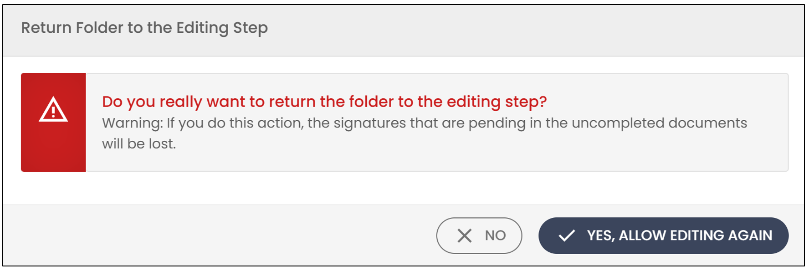Image resolution: width=809 pixels, height=271 pixels.
Task: Click the red warning side panel
Action: click(53, 122)
